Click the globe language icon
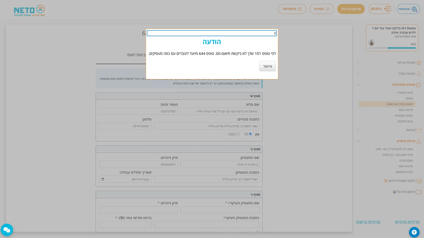The width and height of the screenshot is (424, 238). [x=414, y=9]
